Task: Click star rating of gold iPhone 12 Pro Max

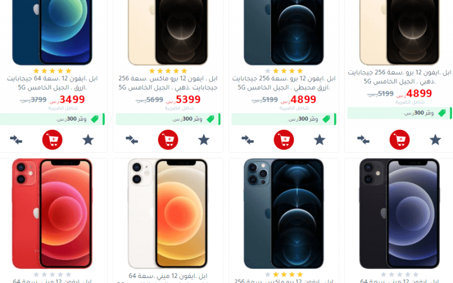Action: (x=168, y=71)
